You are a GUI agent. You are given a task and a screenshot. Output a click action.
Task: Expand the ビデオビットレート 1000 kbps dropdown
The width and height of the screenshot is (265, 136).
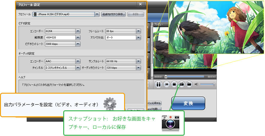[x=78, y=44]
